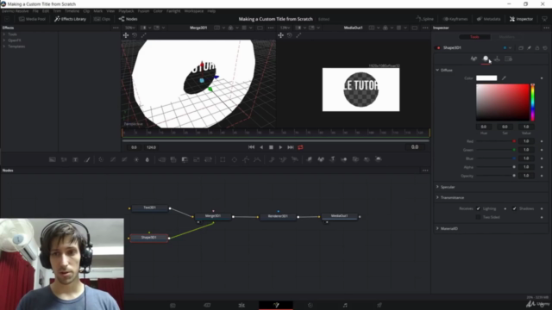Click the Opacity slider
Viewport: 552px width, 310px height.
[496, 176]
